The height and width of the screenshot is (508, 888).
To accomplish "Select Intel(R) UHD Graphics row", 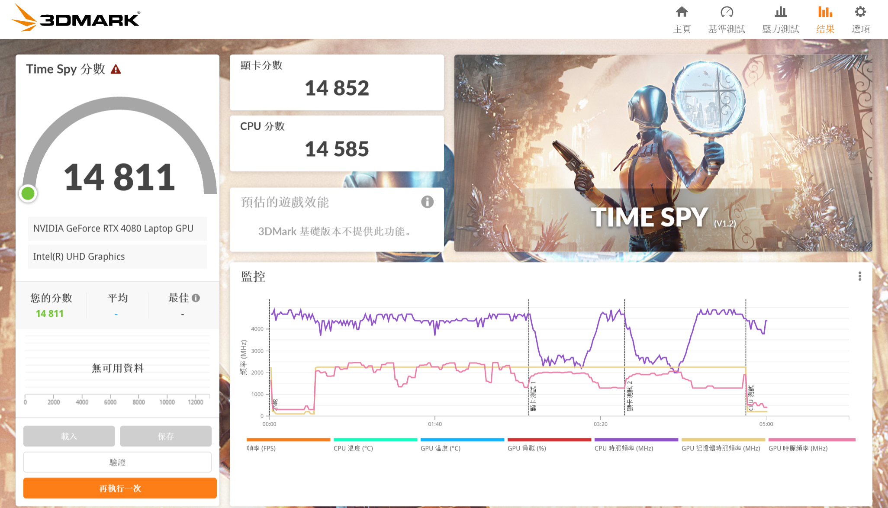I will point(117,257).
